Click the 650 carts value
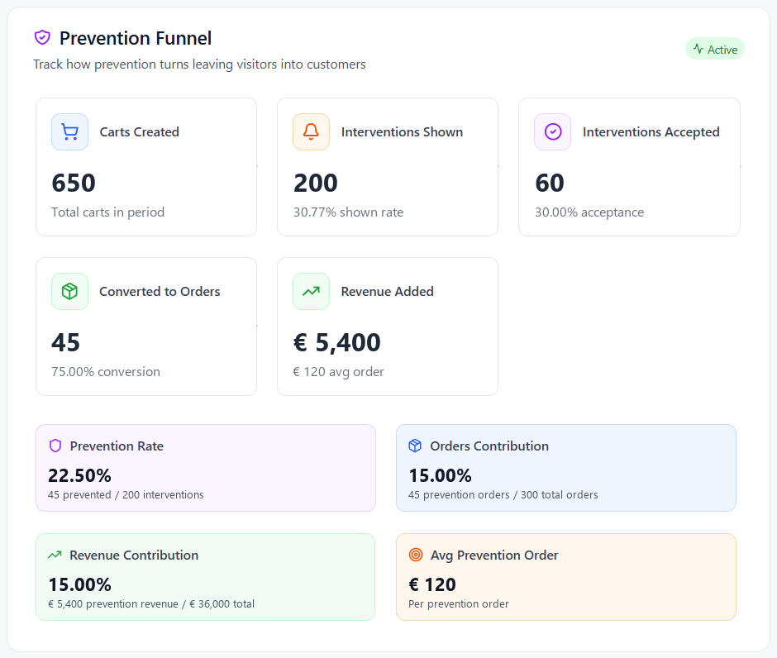The image size is (777, 658). click(74, 183)
